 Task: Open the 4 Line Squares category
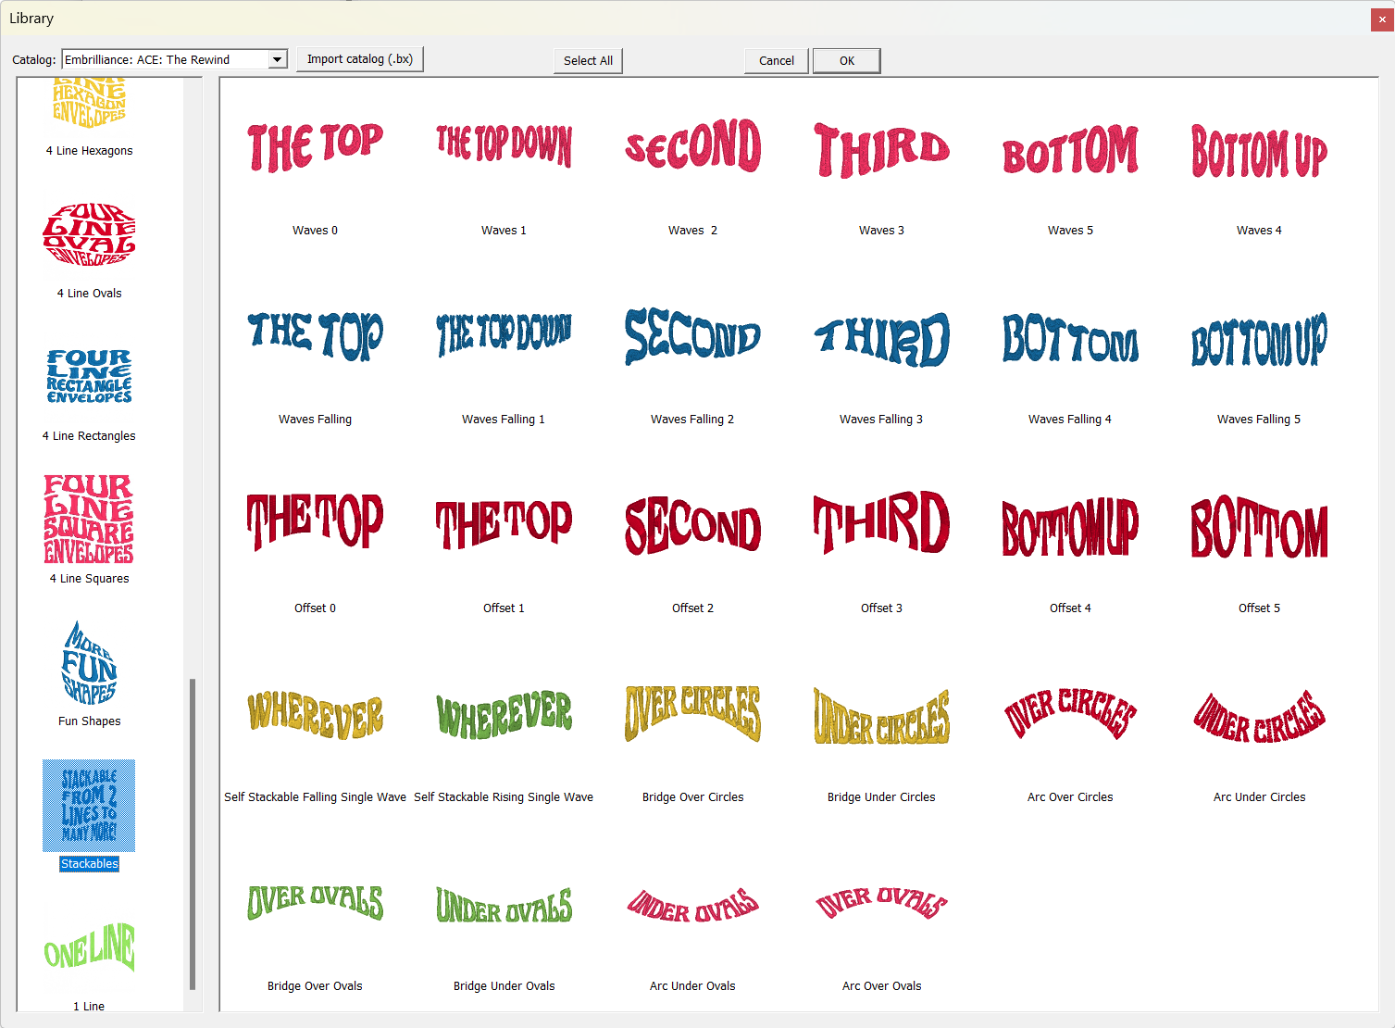tap(89, 520)
